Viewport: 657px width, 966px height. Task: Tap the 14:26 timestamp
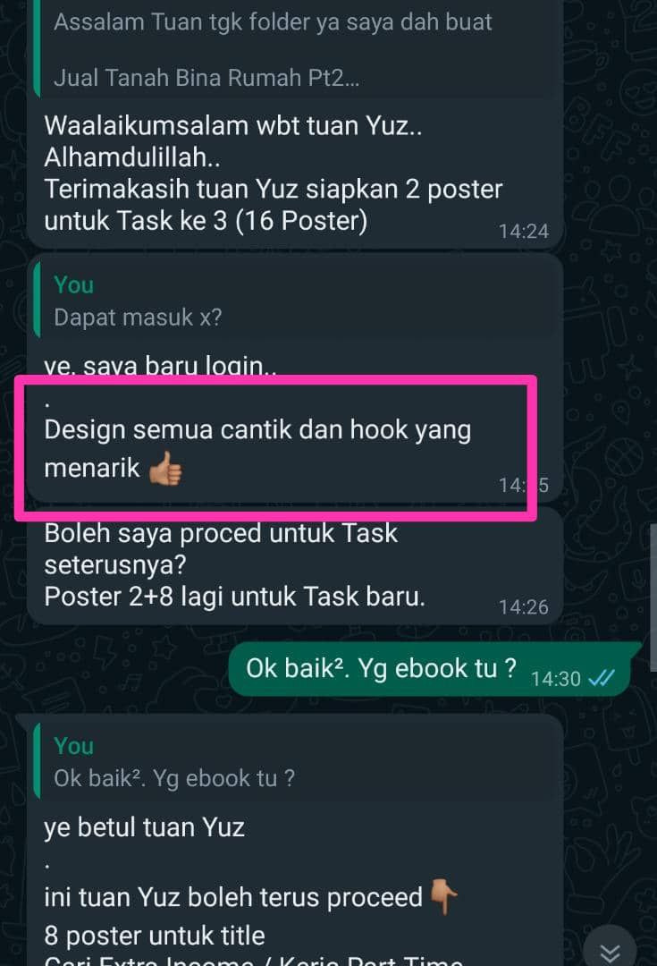click(524, 606)
